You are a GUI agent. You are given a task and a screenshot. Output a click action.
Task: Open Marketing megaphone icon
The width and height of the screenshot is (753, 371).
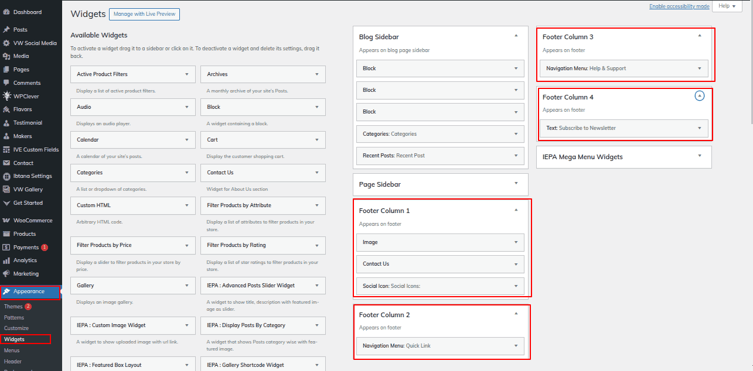[6, 274]
